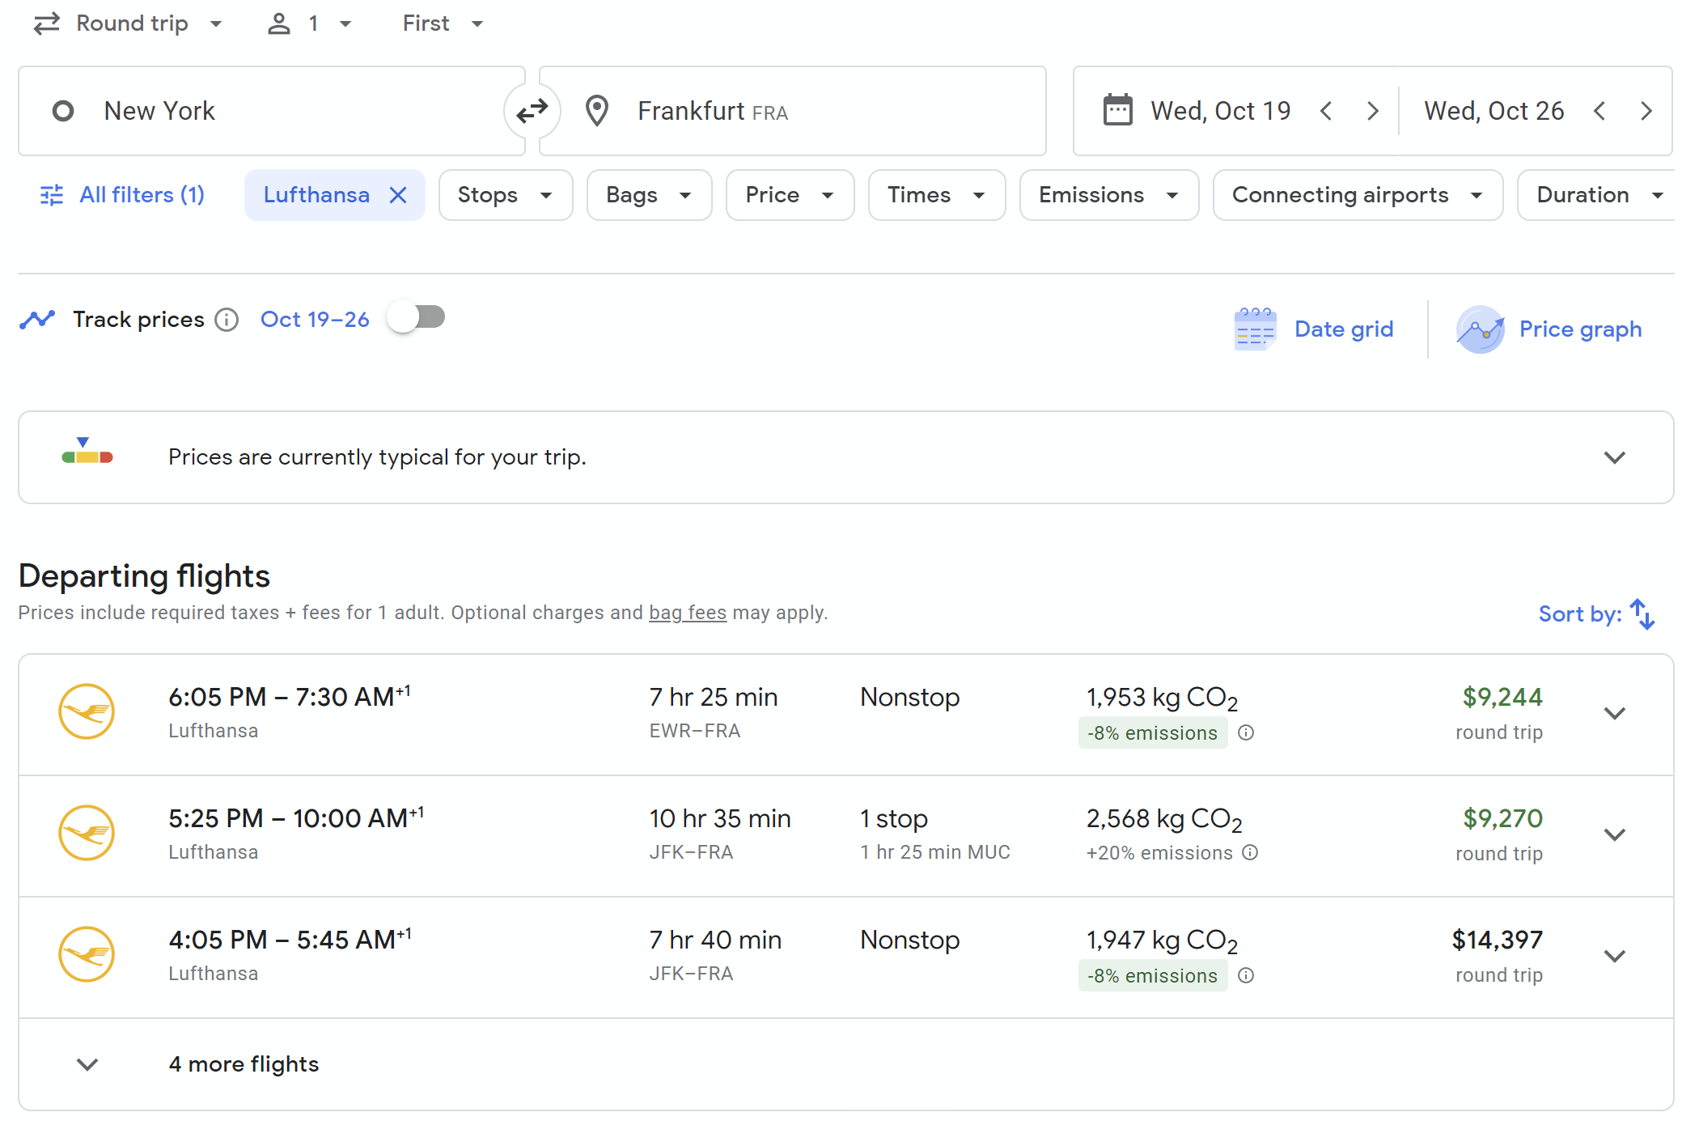Image resolution: width=1682 pixels, height=1125 pixels.
Task: Remove the Lufthansa filter
Action: click(398, 195)
